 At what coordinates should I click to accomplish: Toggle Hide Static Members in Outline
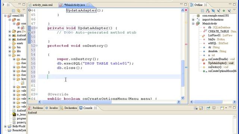[218, 11]
